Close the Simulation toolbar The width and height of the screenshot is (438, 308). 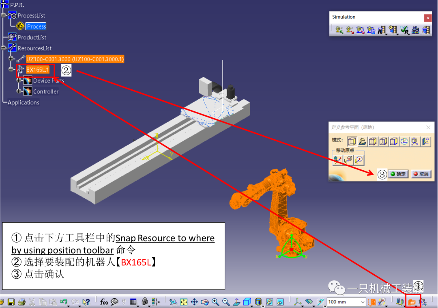428,18
